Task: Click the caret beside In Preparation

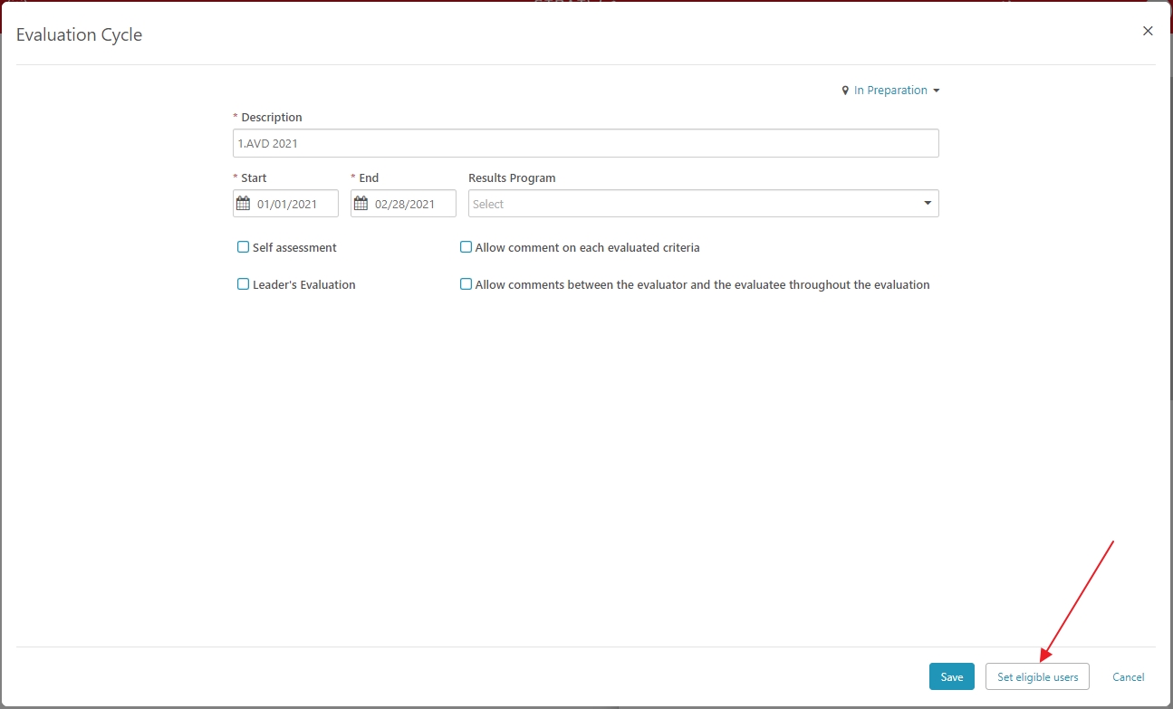Action: pos(936,91)
